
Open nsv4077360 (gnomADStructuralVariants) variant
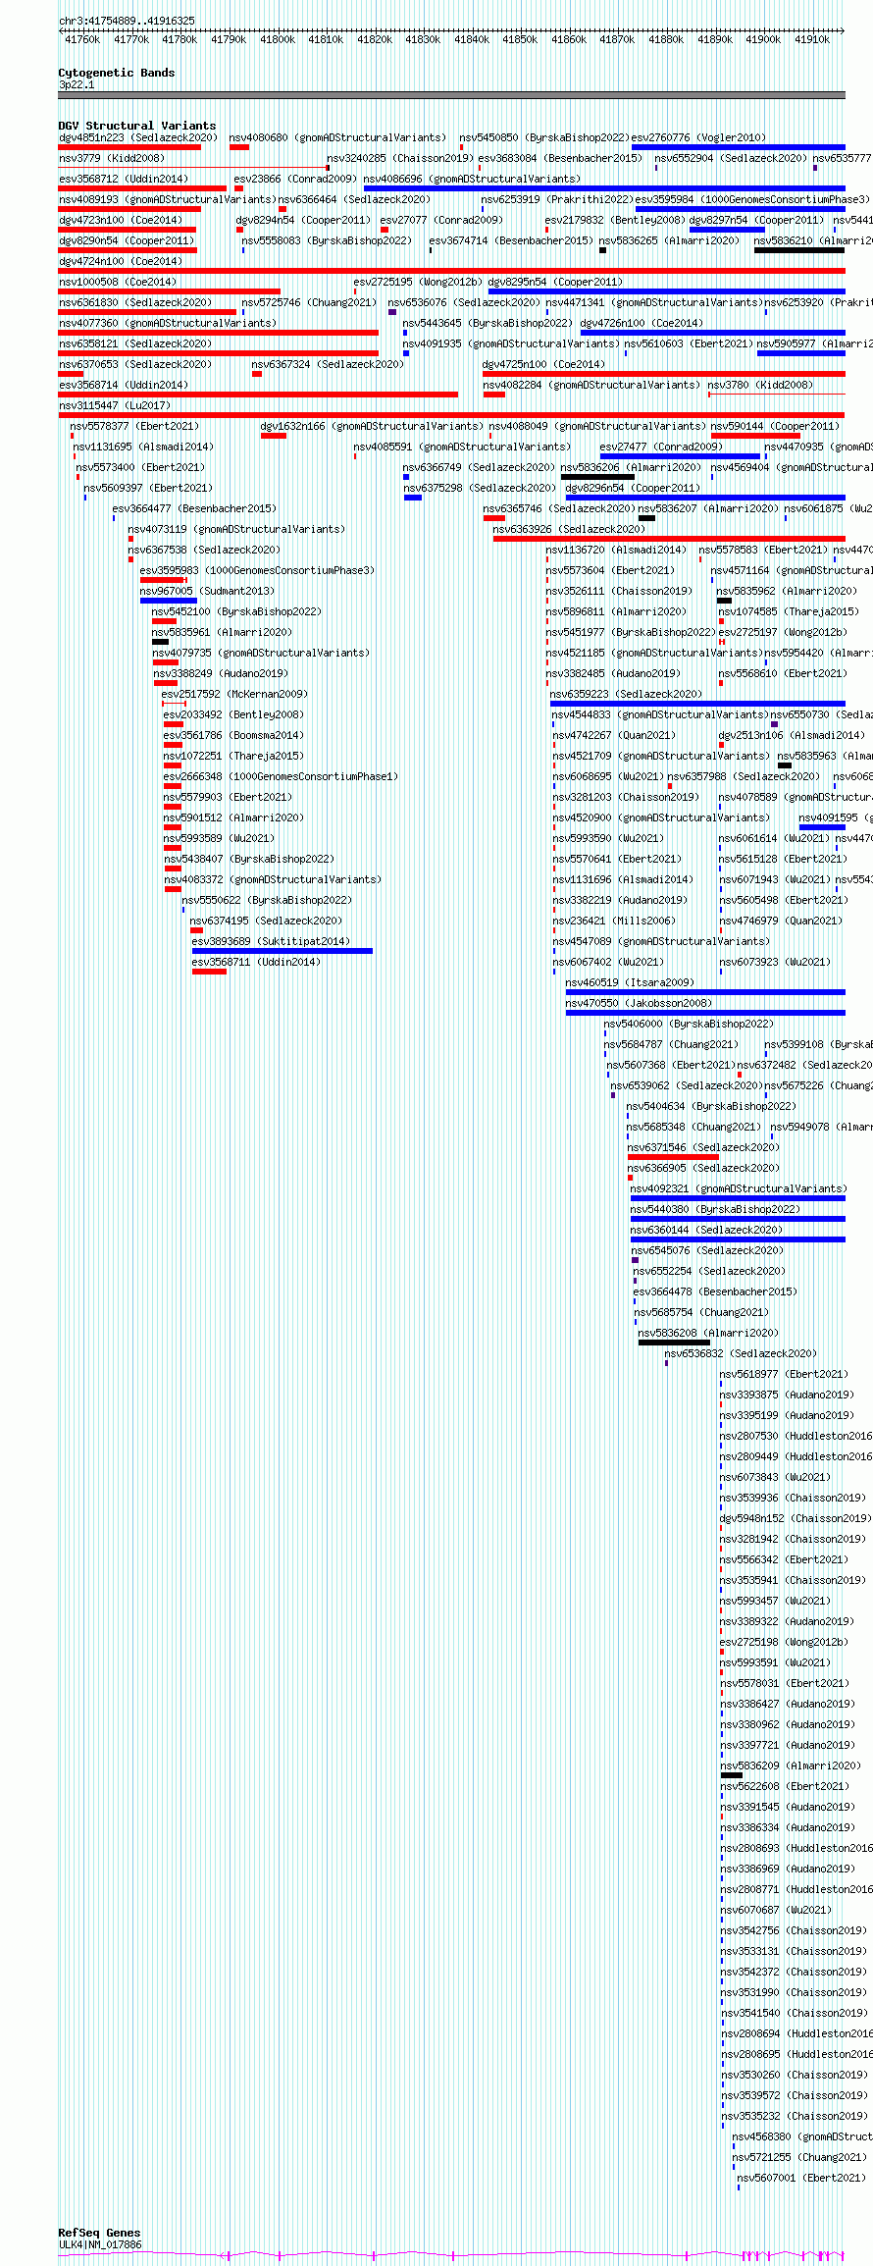[168, 323]
